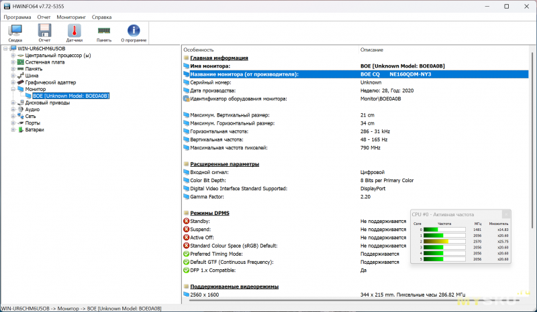
Task: Expand the Память tree node
Action: pyautogui.click(x=13, y=69)
